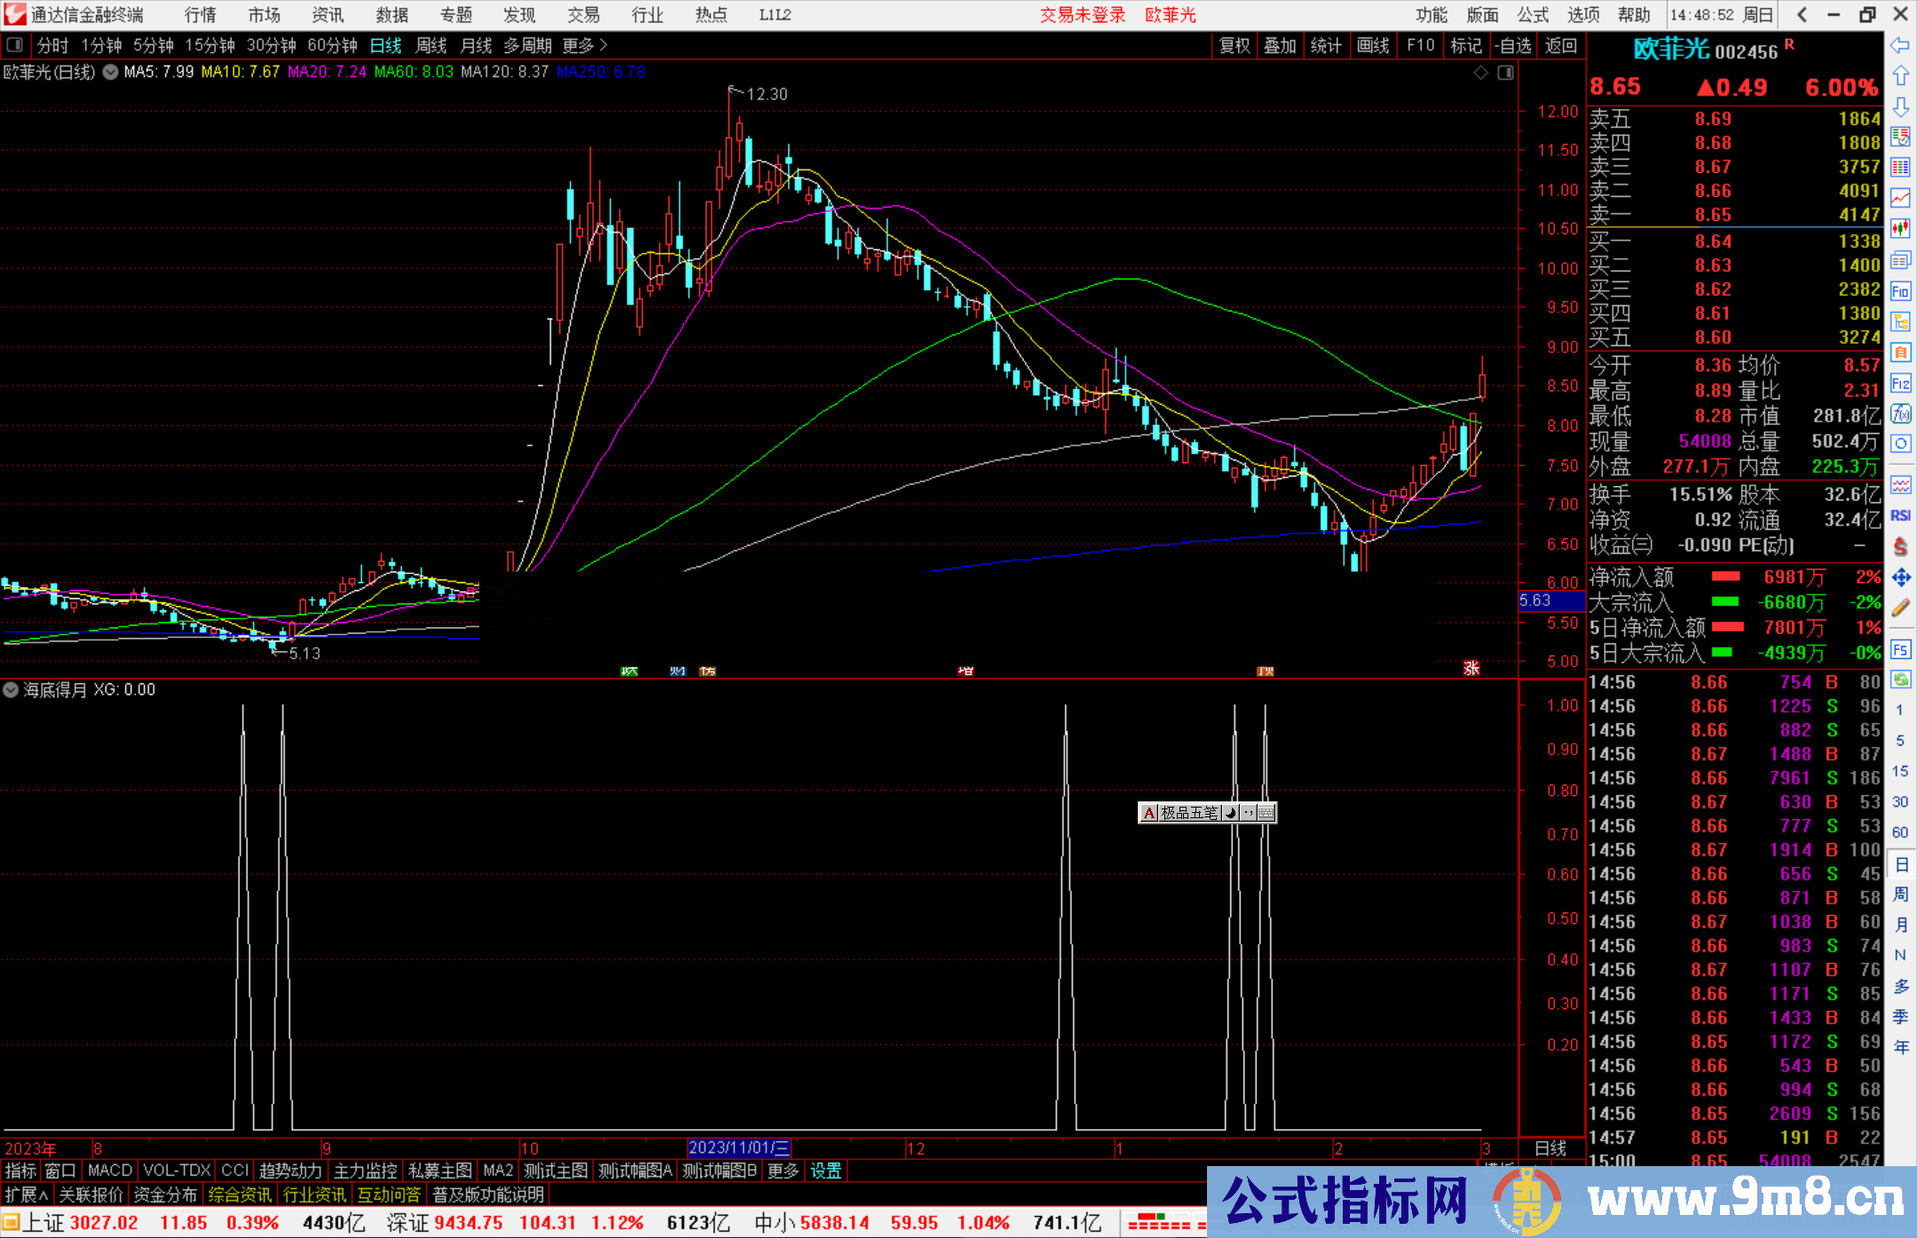Open the F10 company info sidebar icon
This screenshot has width=1917, height=1238.
pyautogui.click(x=1900, y=291)
